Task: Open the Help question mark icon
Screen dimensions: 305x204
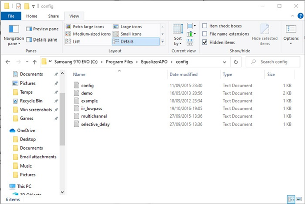Action: click(300, 16)
